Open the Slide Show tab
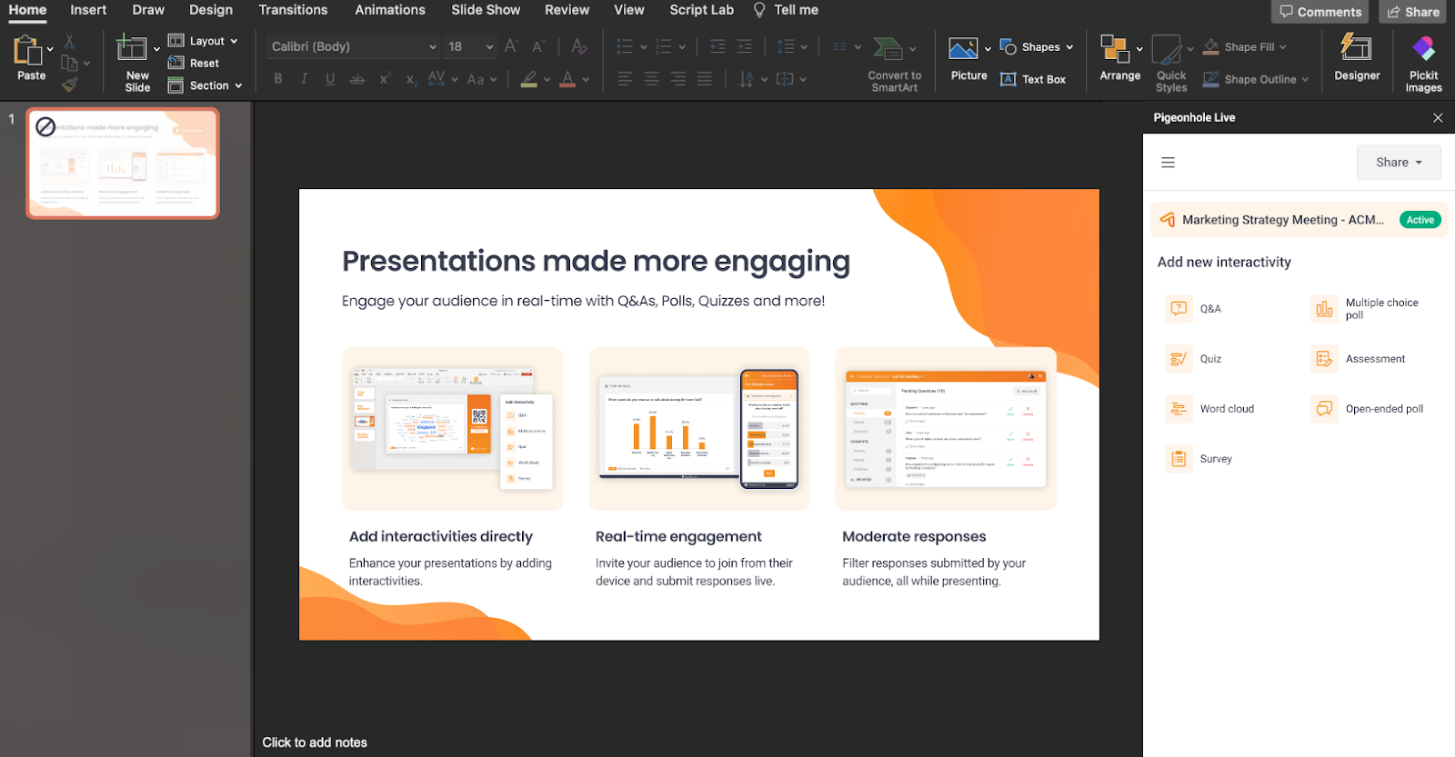 pos(486,10)
